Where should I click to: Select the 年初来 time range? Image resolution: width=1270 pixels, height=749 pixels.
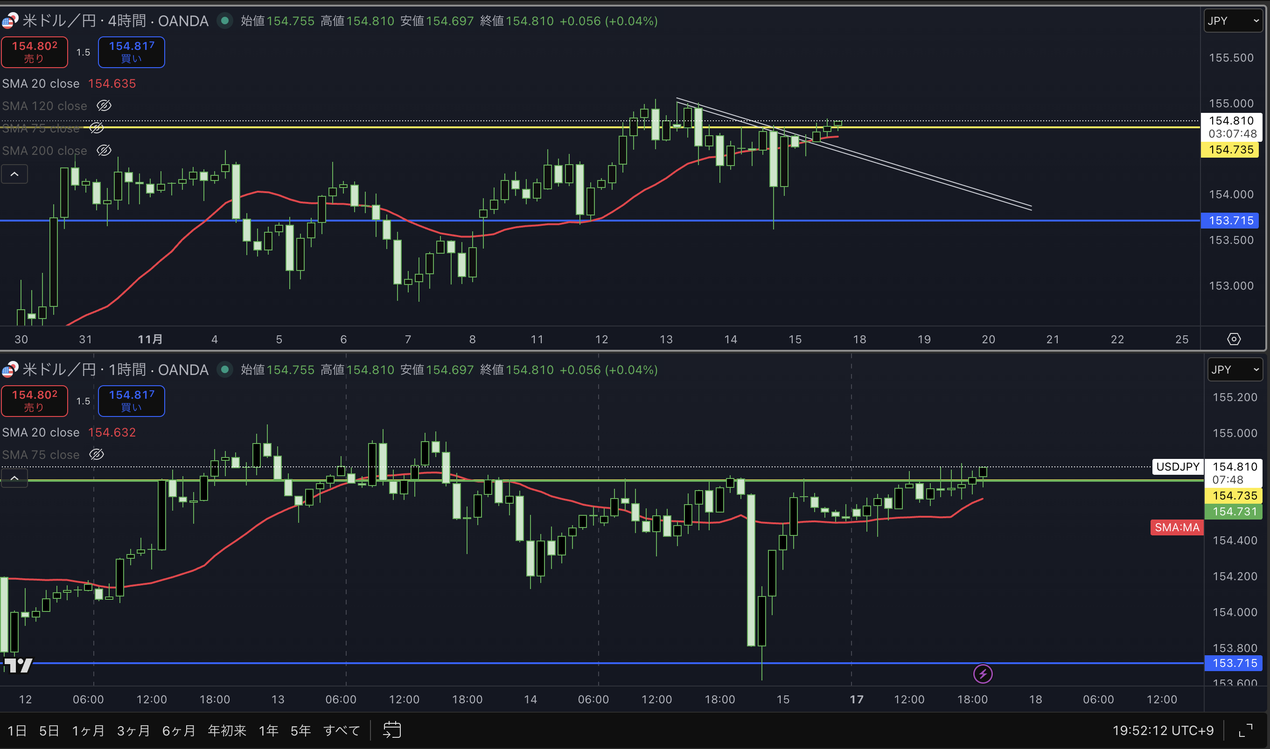click(x=227, y=730)
